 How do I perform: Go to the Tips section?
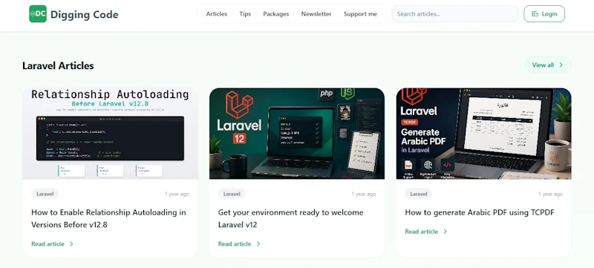tap(245, 14)
